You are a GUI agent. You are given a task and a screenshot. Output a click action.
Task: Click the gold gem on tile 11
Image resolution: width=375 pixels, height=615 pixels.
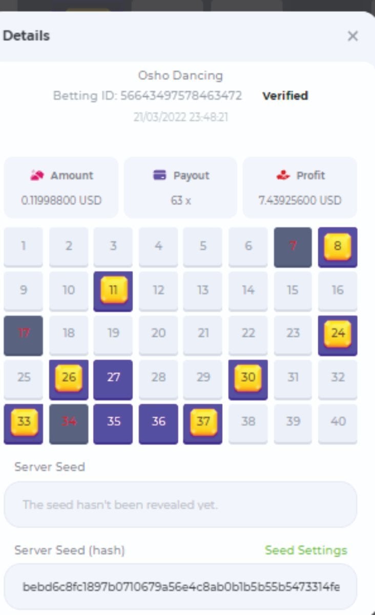113,290
